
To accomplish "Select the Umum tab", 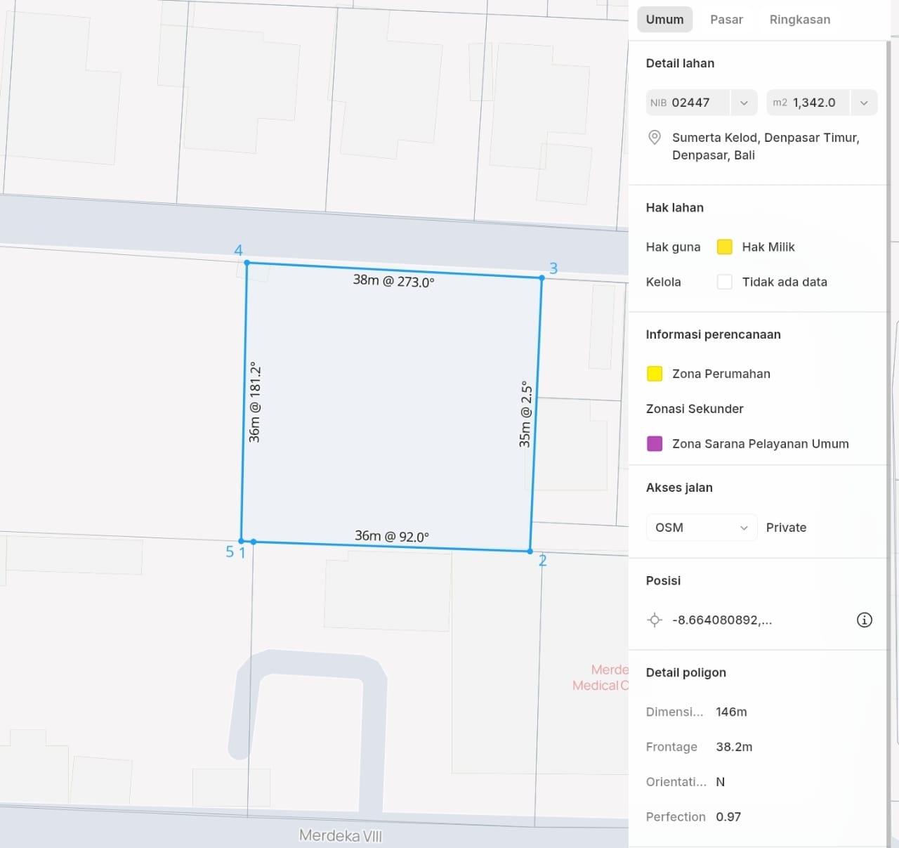I will [664, 20].
